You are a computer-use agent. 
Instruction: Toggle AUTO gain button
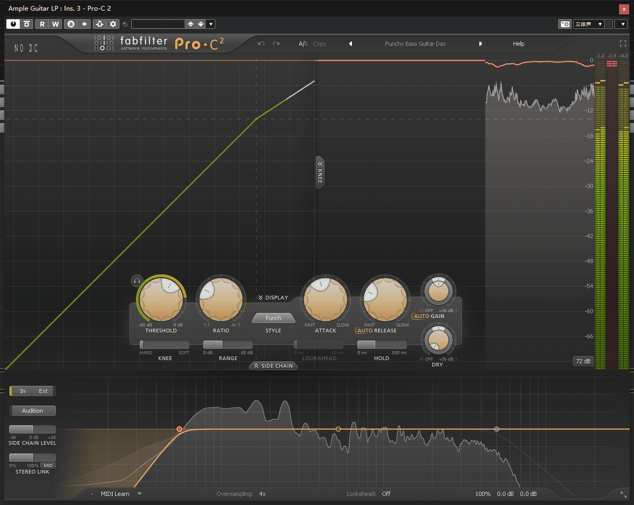(x=421, y=316)
